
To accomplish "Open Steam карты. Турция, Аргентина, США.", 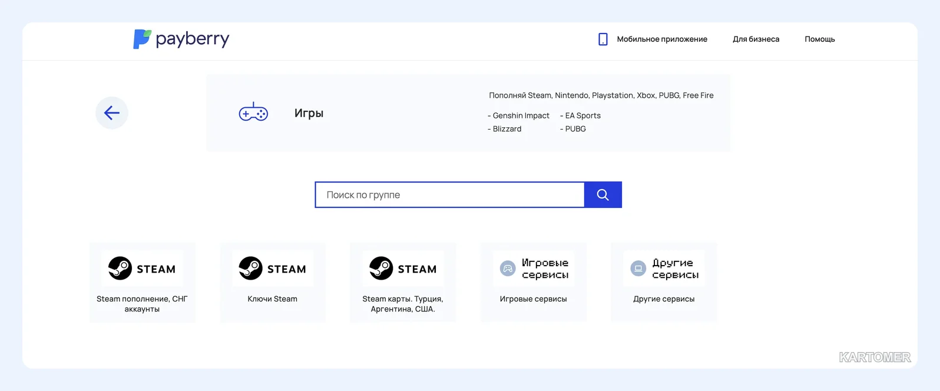I will coord(403,304).
